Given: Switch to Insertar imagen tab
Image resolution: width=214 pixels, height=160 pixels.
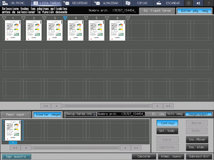Looking at the screenshot, I should [x=48, y=115].
